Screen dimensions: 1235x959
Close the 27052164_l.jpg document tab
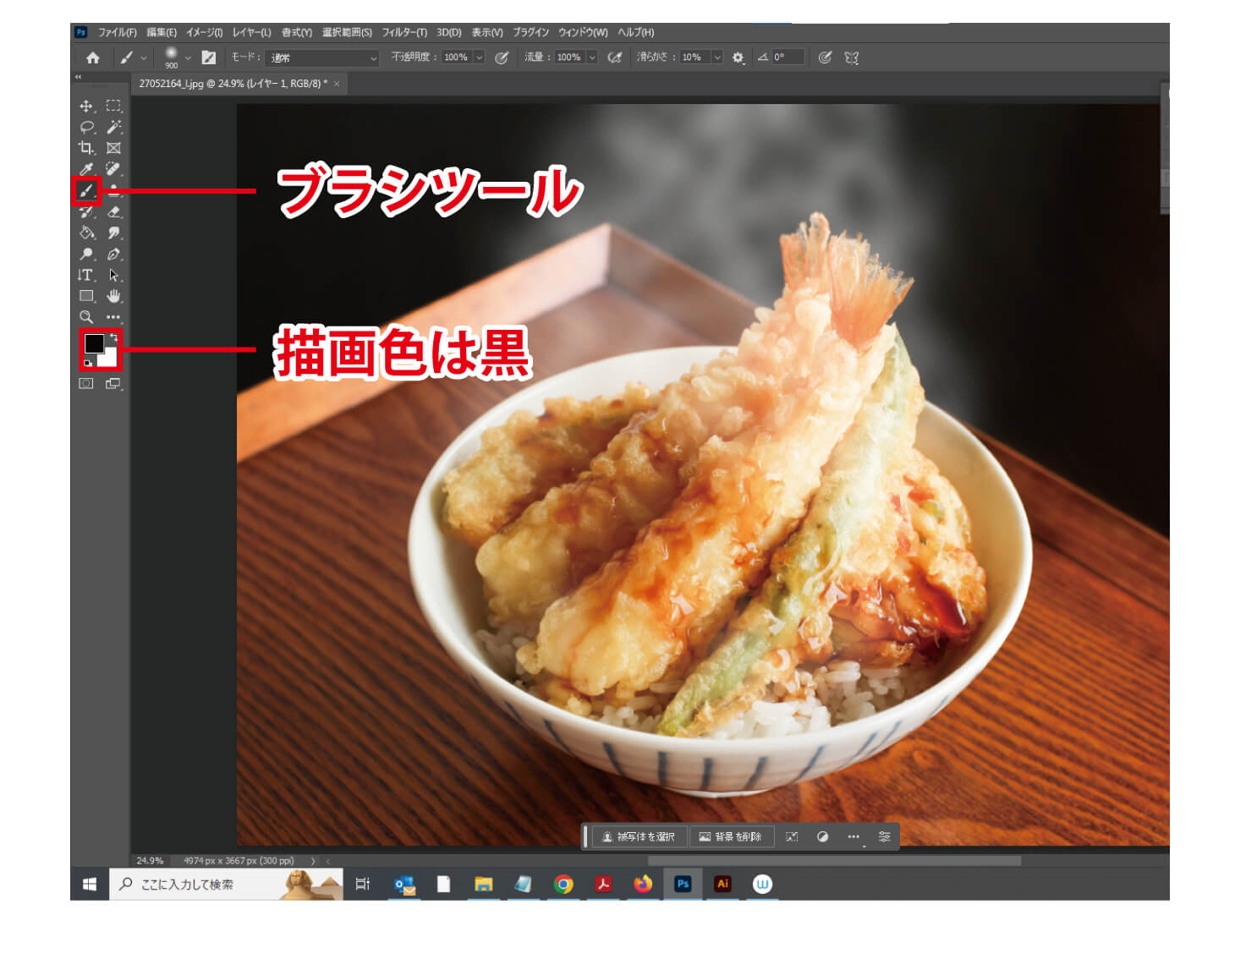pos(337,84)
